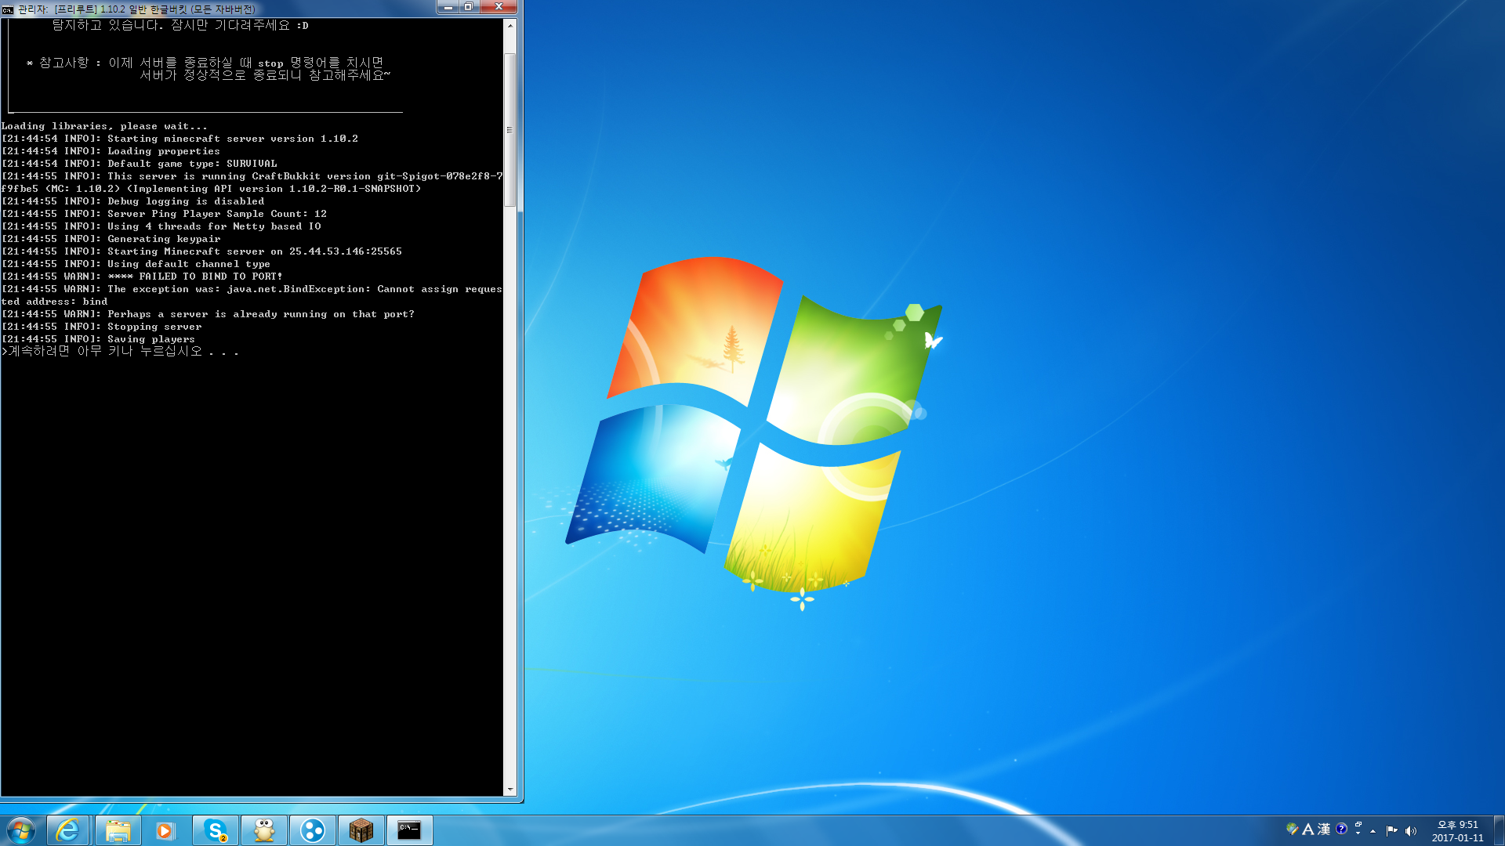
Task: Minimize the Minecraft server console window
Action: [x=448, y=7]
